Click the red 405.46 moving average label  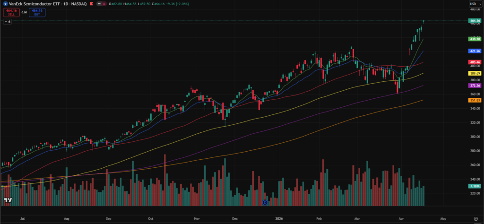tap(475, 62)
